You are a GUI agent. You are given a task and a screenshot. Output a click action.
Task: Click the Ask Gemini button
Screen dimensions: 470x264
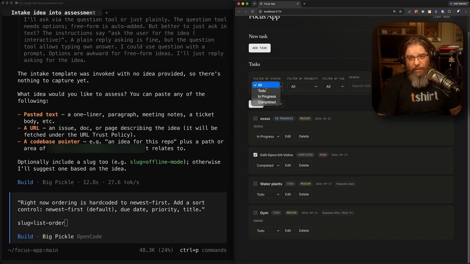tap(458, 4)
